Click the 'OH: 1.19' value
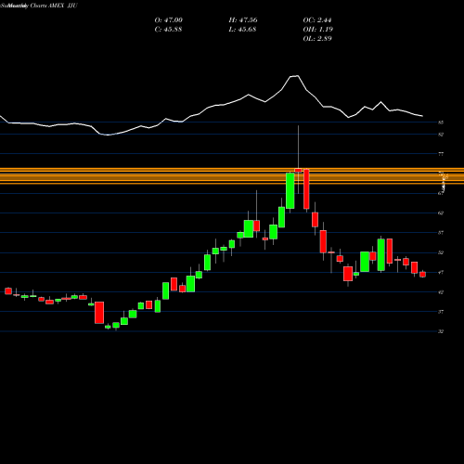464x464 pixels. pyautogui.click(x=318, y=30)
